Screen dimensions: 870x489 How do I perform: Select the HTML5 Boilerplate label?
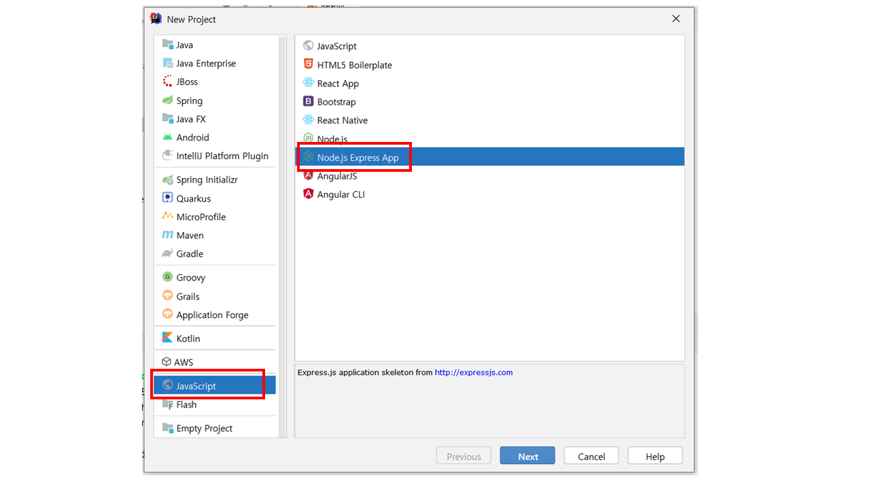point(355,65)
